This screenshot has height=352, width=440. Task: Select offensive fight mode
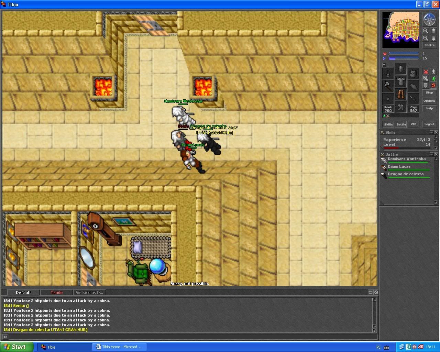pyautogui.click(x=426, y=72)
